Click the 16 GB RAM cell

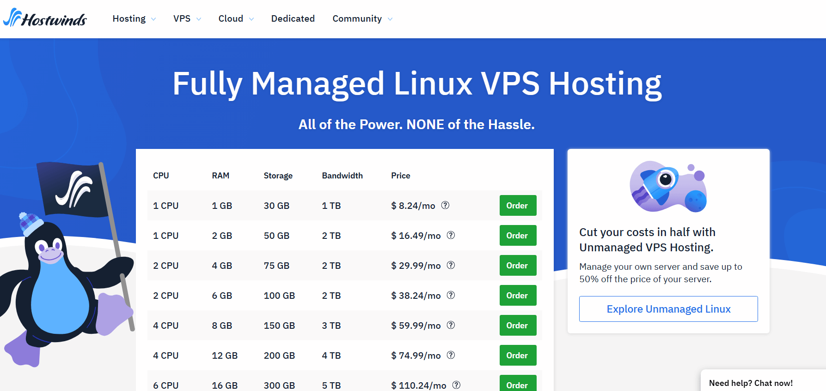pyautogui.click(x=225, y=385)
